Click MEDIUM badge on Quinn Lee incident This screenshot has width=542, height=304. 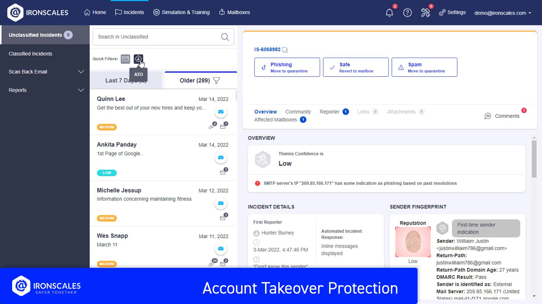tap(107, 127)
